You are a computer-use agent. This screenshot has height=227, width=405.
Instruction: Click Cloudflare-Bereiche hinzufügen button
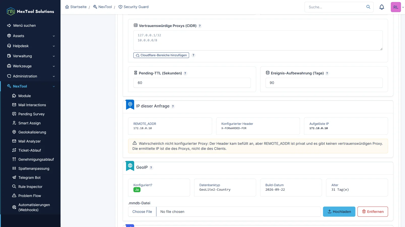click(161, 55)
